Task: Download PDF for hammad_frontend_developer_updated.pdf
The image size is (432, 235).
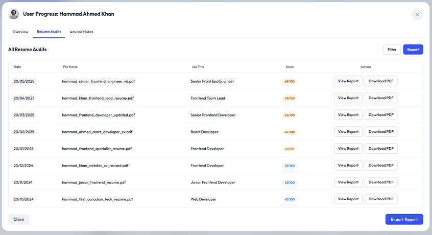Action: pyautogui.click(x=381, y=115)
